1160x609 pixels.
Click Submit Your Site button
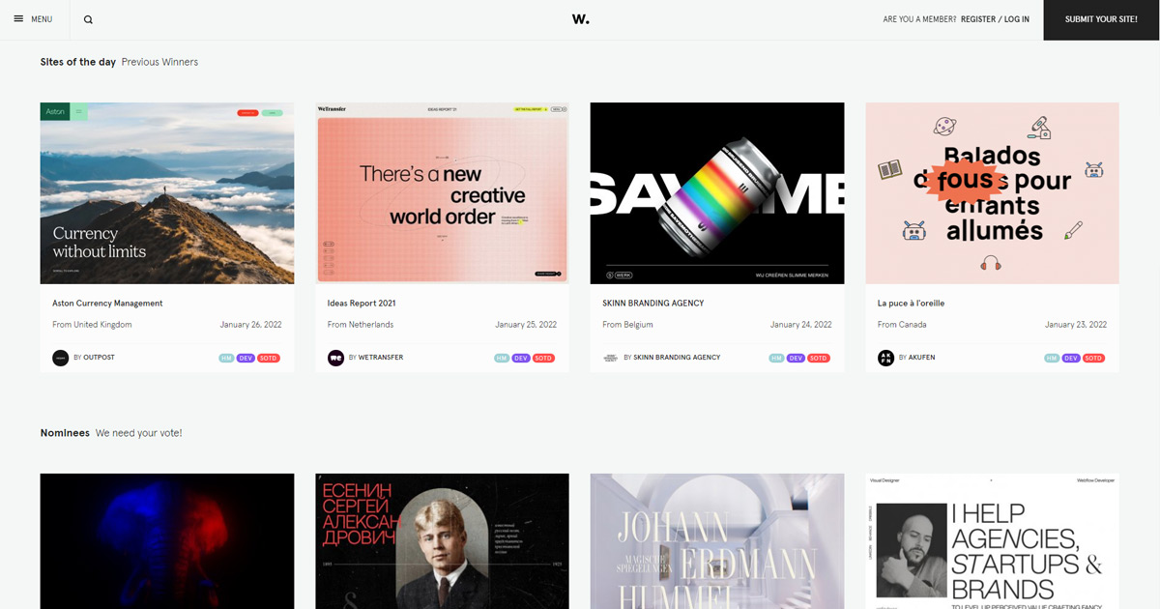[1101, 19]
